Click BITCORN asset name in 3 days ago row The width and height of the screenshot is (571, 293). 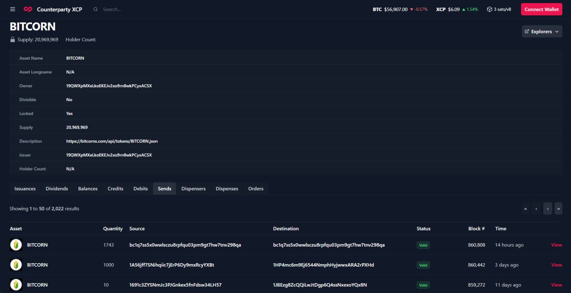(37, 265)
